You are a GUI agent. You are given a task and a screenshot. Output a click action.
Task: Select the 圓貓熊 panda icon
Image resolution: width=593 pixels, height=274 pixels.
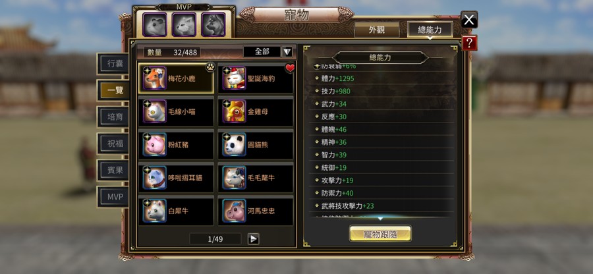click(234, 144)
